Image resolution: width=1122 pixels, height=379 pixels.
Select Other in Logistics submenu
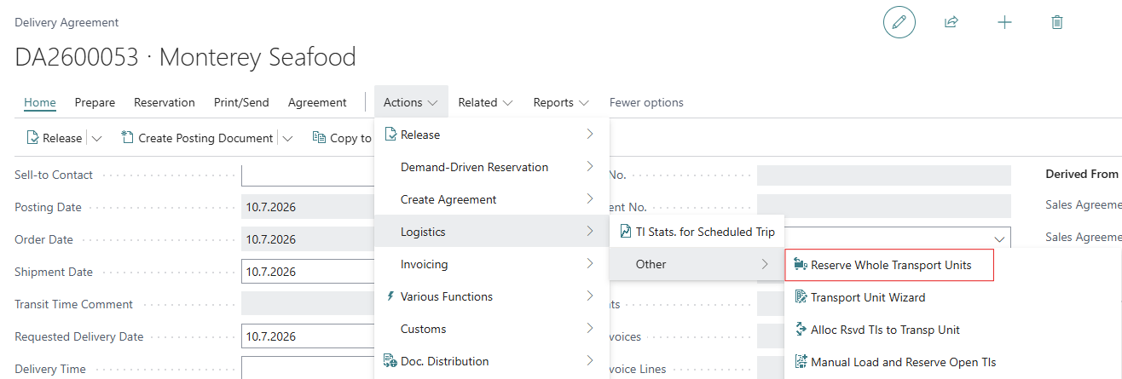click(697, 264)
